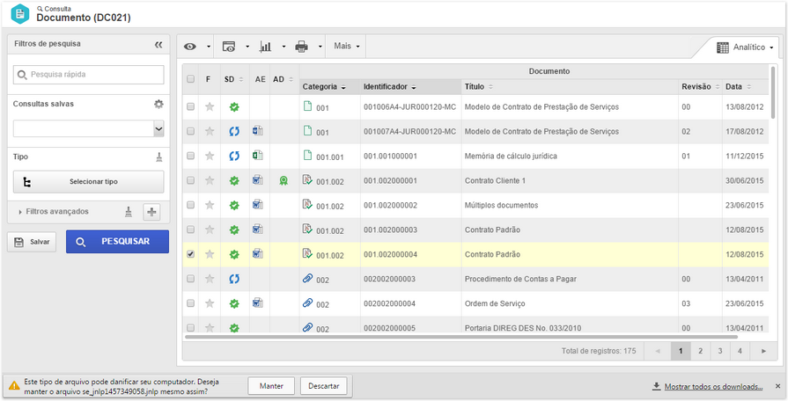Clear the Tipo filter with broom icon
Viewport: 788px width, 401px height.
click(158, 157)
